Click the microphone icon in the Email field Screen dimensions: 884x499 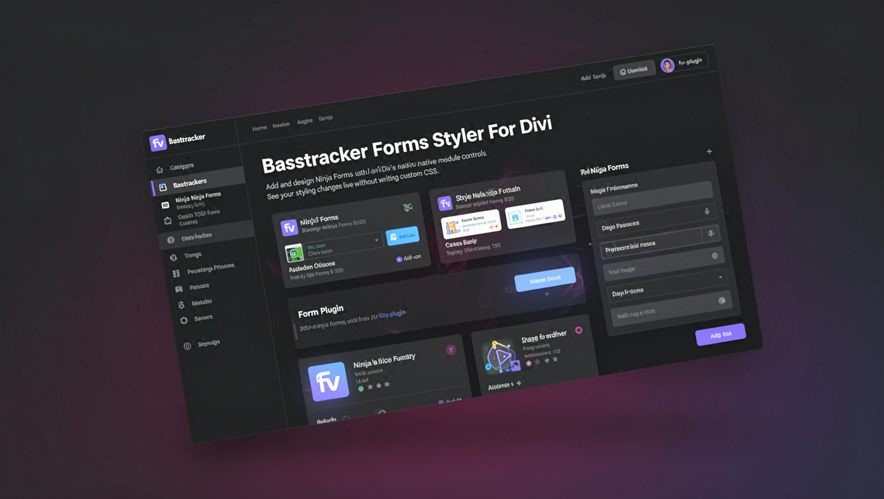[706, 211]
